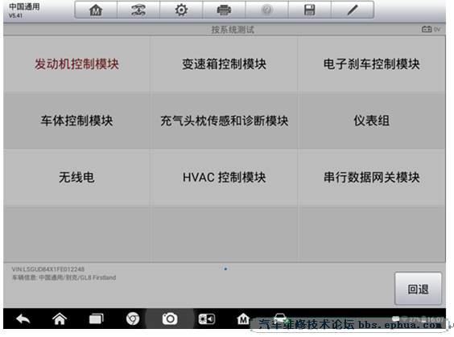454x337 pixels.
Task: Open HVAC 控制模块
Action: 224,177
